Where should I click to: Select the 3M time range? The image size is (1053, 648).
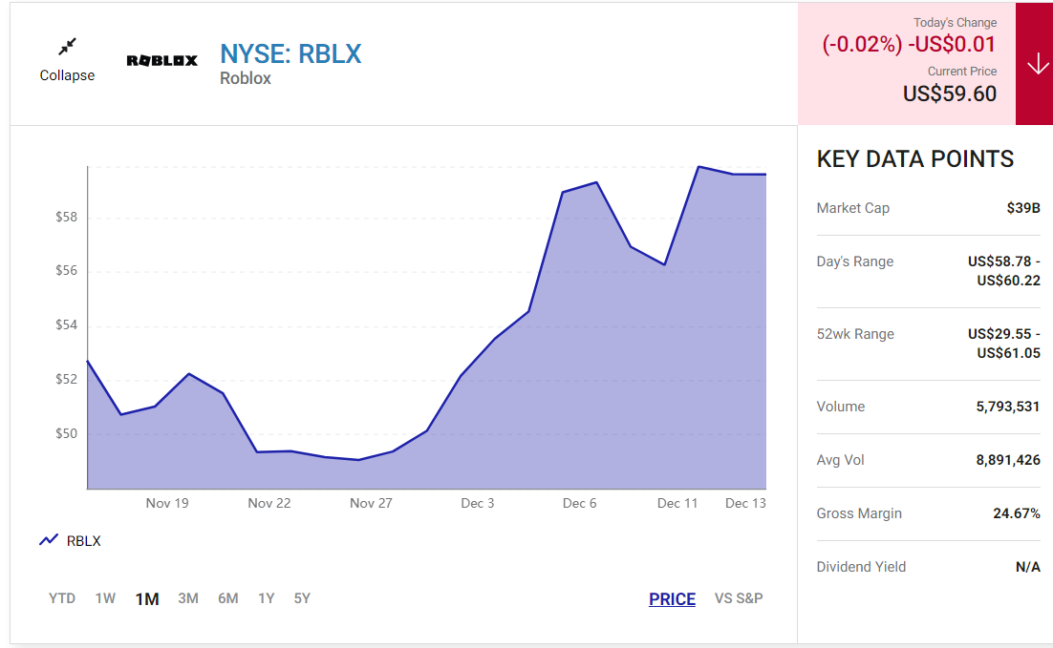188,598
